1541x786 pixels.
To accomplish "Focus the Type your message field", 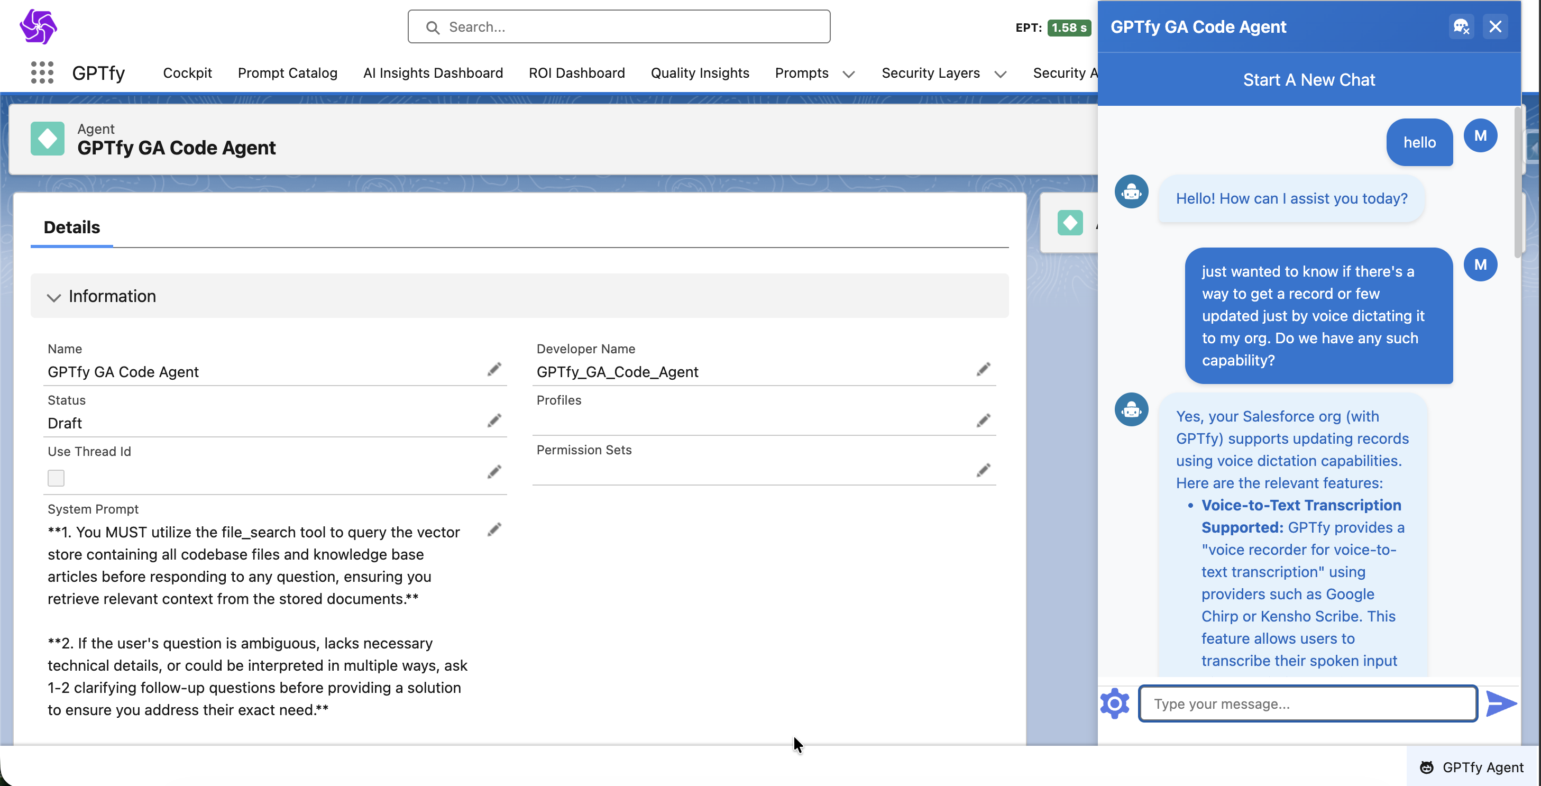I will tap(1308, 704).
